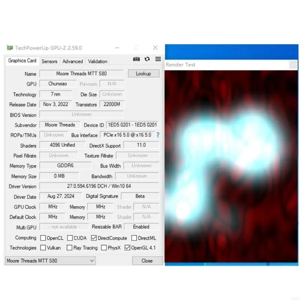Viewport: 300px width, 300px height.
Task: Take a screenshot with the camera icon
Action: (x=136, y=59)
